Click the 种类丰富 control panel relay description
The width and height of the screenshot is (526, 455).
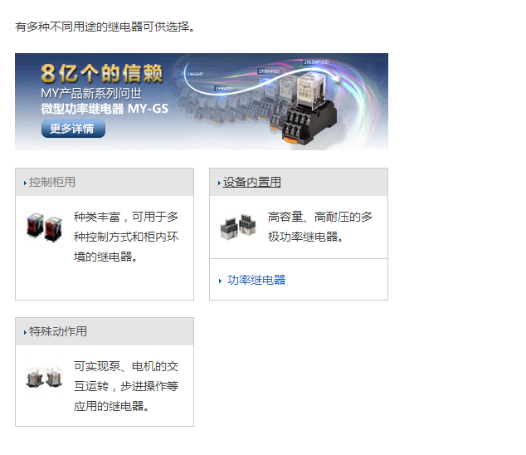tap(126, 237)
